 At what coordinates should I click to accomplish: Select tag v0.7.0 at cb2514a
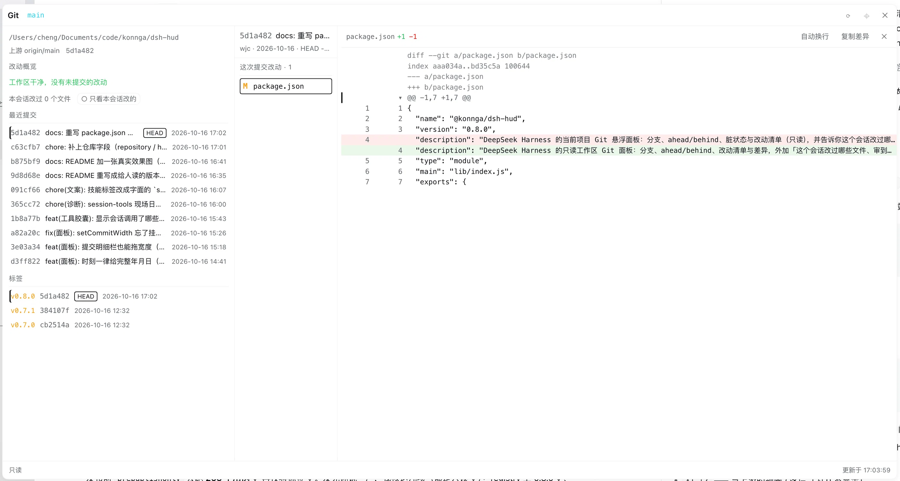(119, 325)
